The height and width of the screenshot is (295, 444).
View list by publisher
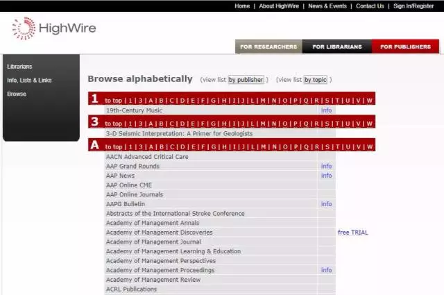tap(246, 80)
